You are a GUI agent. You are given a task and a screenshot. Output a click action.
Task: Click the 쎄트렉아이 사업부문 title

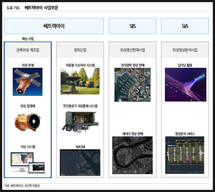click(x=41, y=8)
